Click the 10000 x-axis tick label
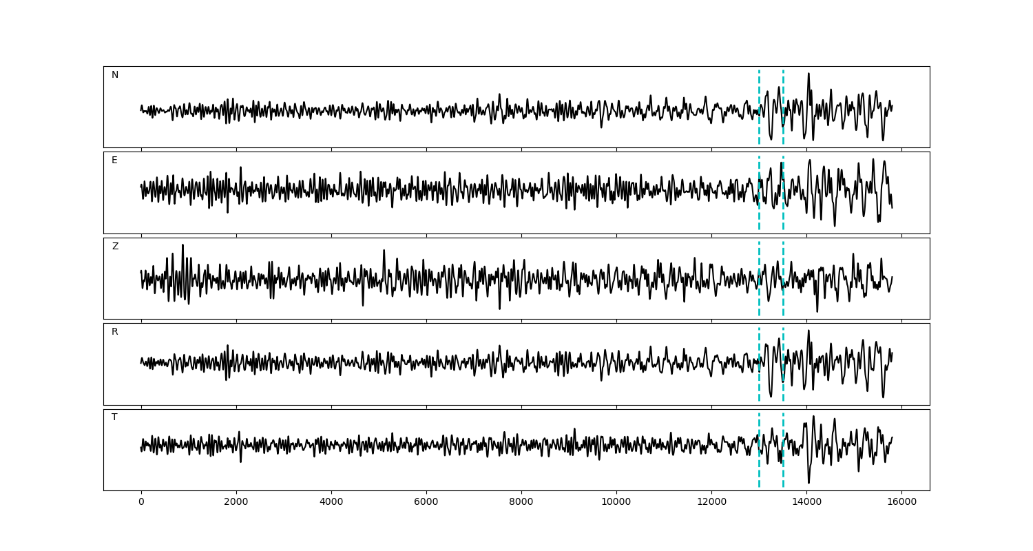The height and width of the screenshot is (551, 1033). [x=616, y=502]
